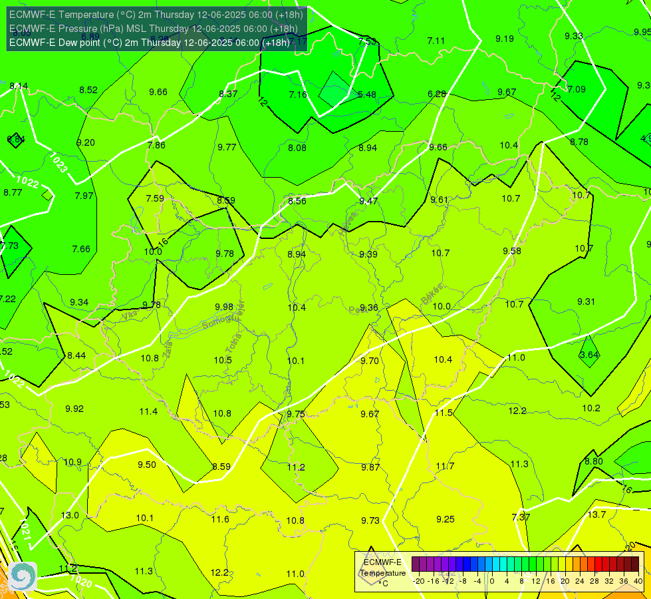Click the 9.75 temperature value

coord(296,414)
